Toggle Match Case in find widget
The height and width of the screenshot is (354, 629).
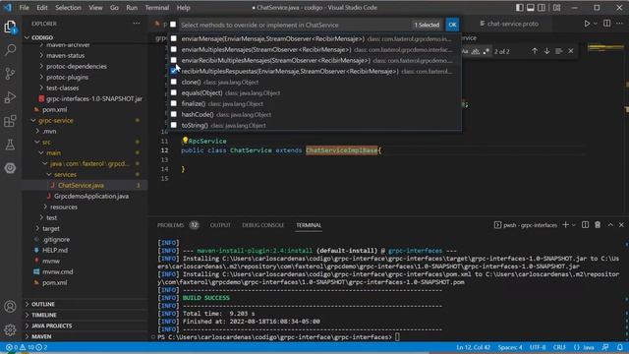465,51
